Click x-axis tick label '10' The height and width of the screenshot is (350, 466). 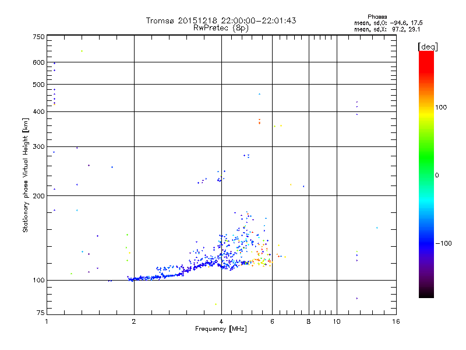click(337, 321)
